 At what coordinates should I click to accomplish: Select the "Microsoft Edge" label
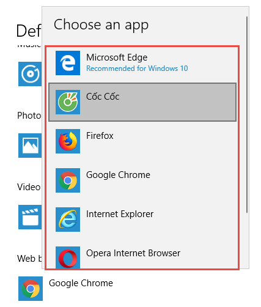point(117,57)
